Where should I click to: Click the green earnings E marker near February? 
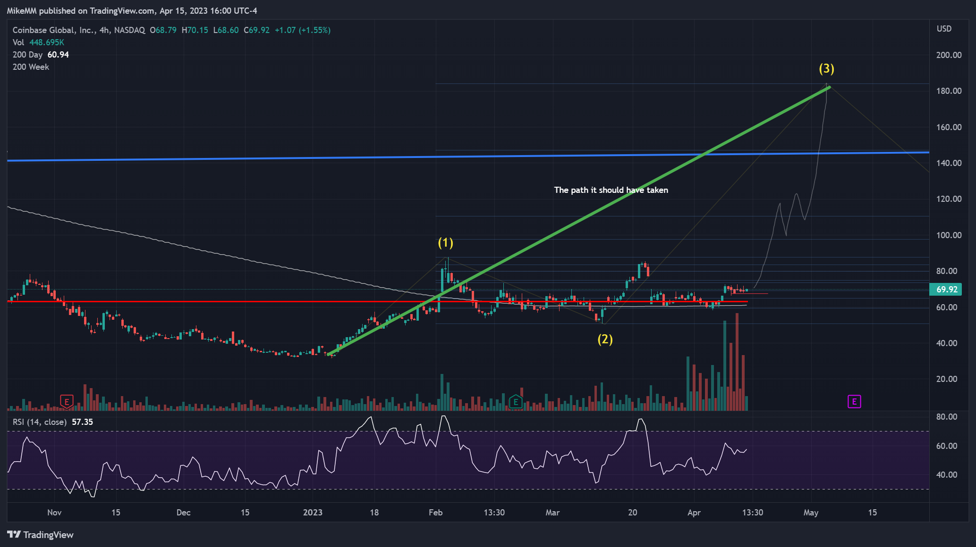point(516,402)
